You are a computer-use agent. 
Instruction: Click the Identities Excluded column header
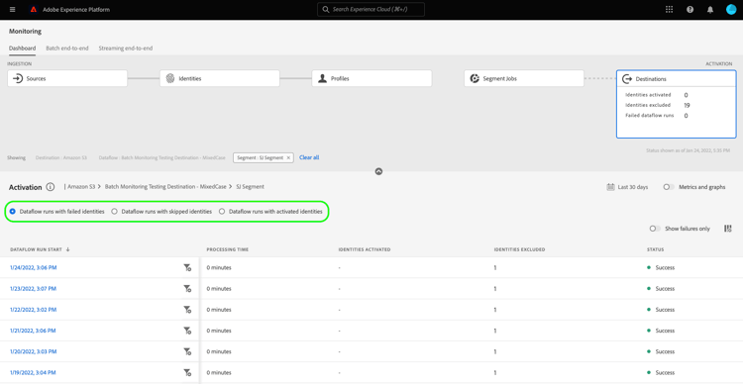click(519, 249)
